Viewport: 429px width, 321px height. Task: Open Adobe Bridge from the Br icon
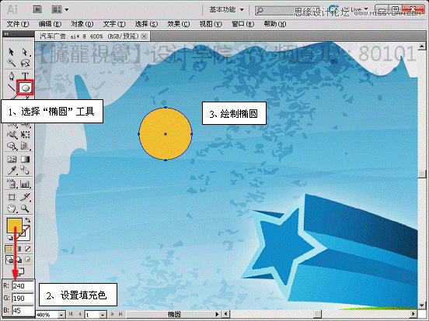[x=37, y=10]
